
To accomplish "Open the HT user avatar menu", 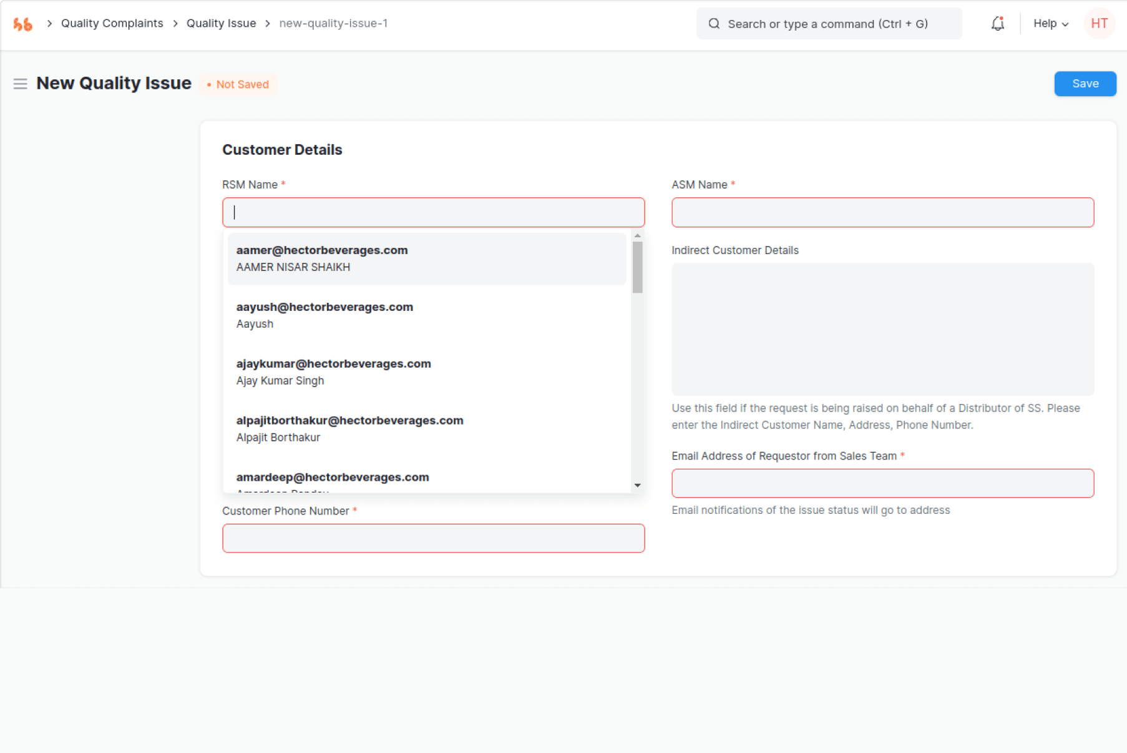I will 1099,24.
